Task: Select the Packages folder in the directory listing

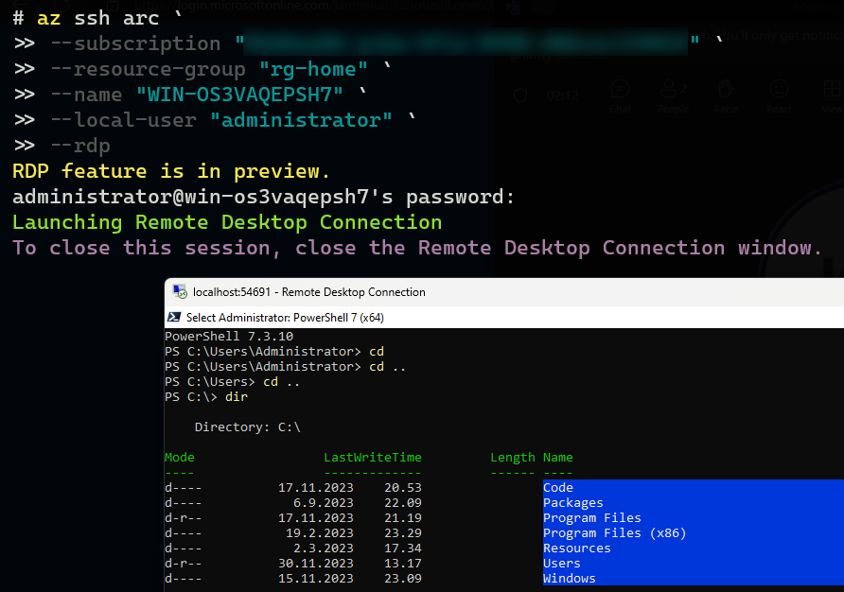Action: [573, 503]
